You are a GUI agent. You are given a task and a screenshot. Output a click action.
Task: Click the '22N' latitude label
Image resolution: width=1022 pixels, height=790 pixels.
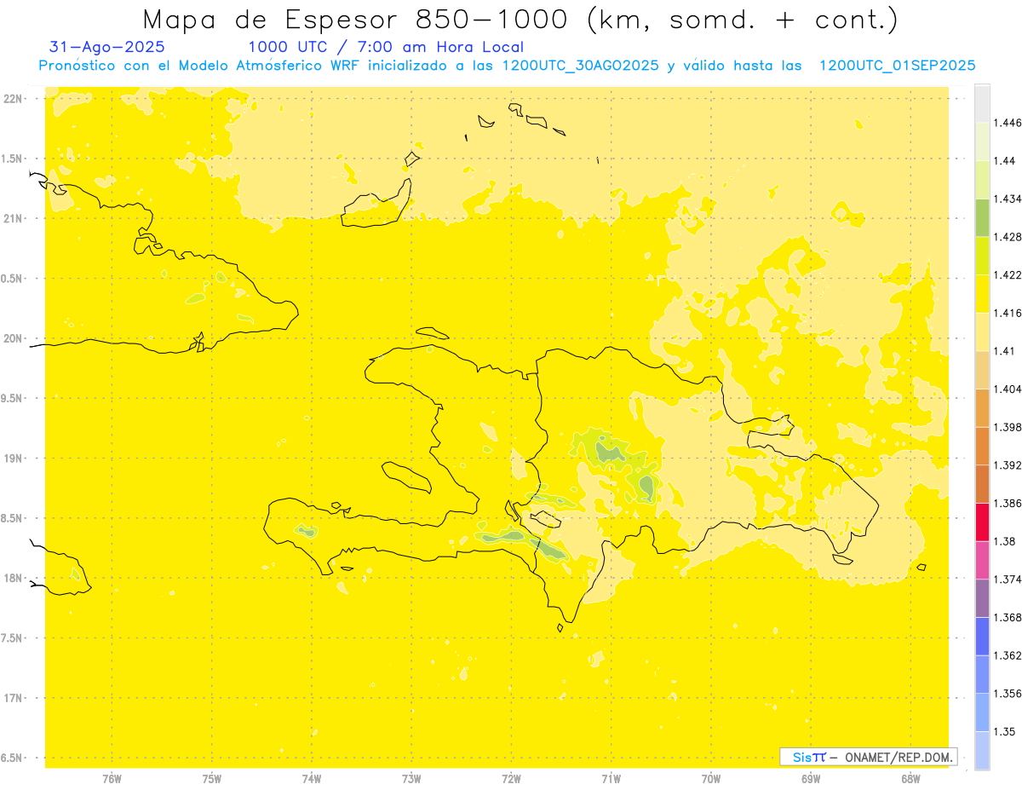(x=14, y=99)
